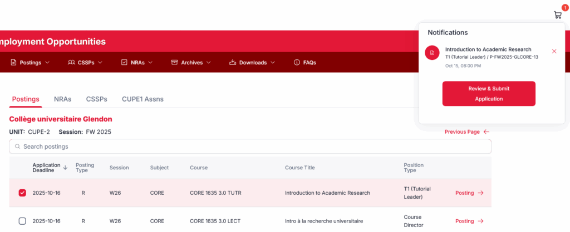Screen dimensions: 570x232
Task: Click the CSSPs people icon in navbar
Action: [71, 62]
